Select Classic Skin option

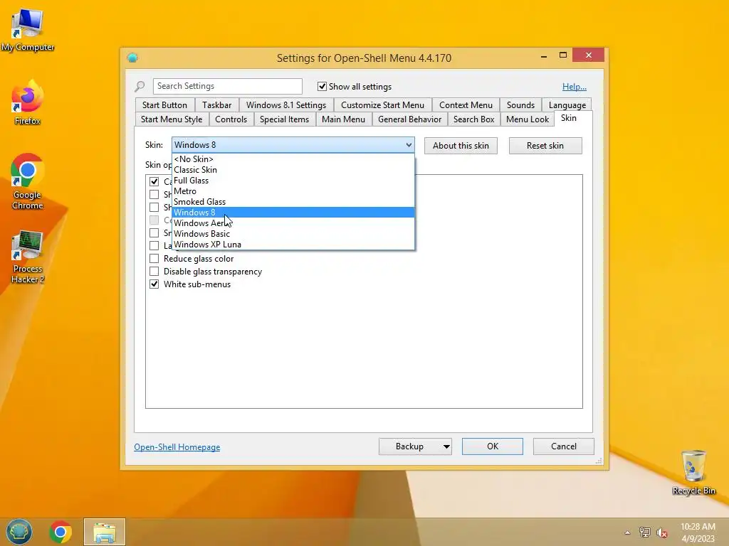[x=293, y=169]
